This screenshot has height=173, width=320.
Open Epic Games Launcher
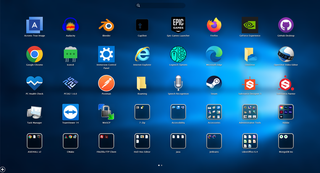[178, 25]
